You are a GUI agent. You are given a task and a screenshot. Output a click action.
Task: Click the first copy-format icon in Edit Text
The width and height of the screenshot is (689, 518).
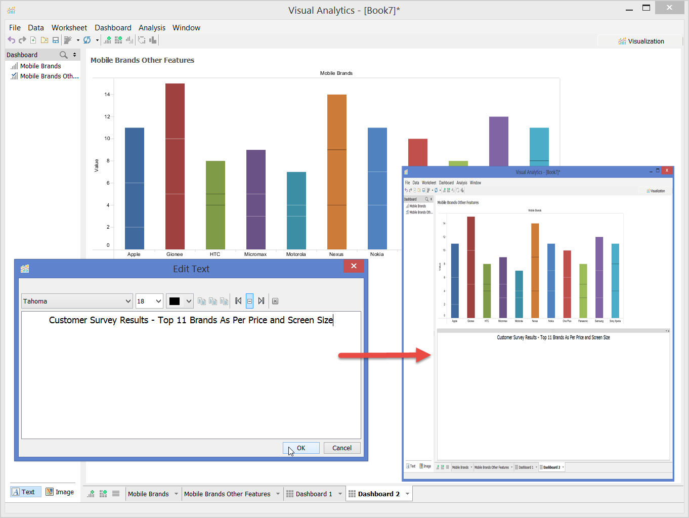click(x=202, y=301)
